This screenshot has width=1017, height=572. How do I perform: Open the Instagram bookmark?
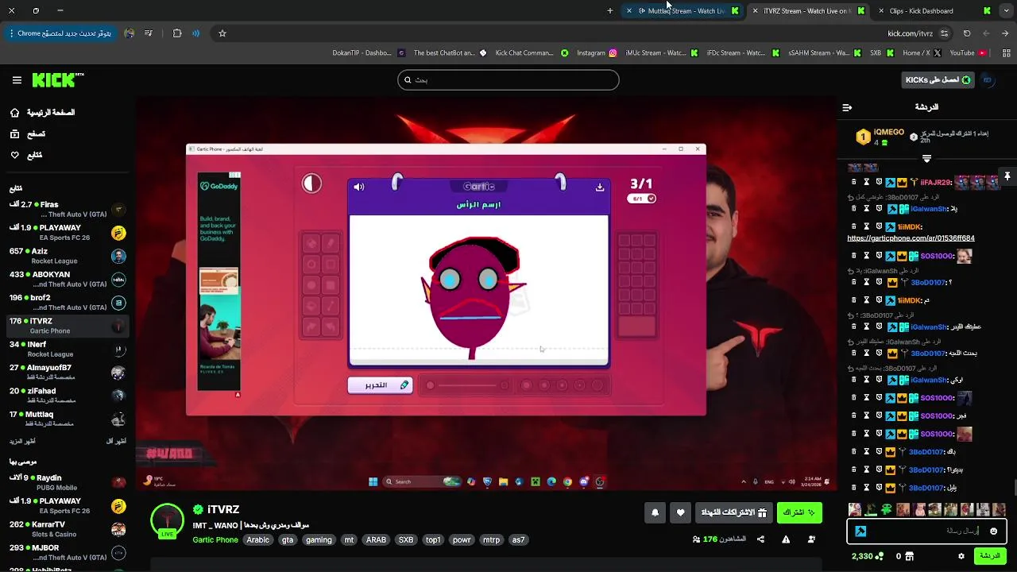tap(597, 53)
